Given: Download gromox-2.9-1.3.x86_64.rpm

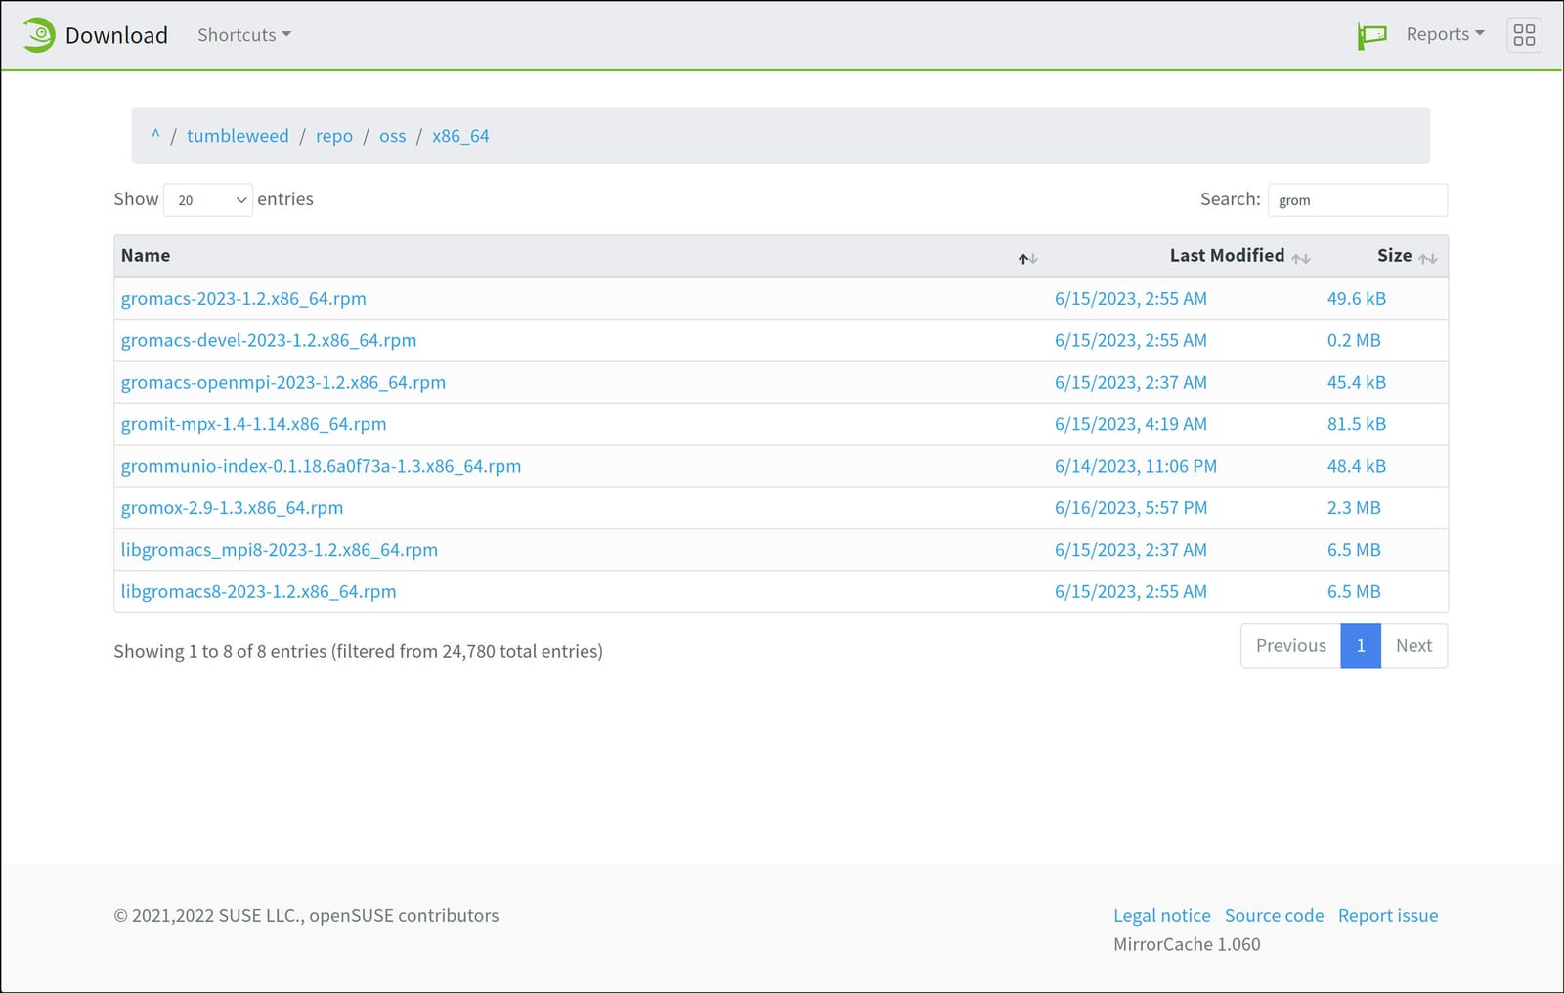Looking at the screenshot, I should (233, 507).
